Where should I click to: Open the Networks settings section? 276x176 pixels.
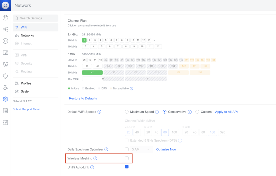coord(27,36)
